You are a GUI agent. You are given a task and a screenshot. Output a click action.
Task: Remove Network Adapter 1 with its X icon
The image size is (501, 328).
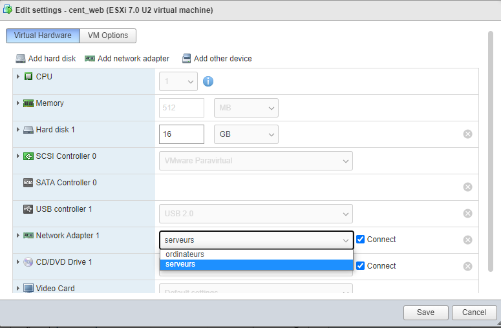click(468, 240)
